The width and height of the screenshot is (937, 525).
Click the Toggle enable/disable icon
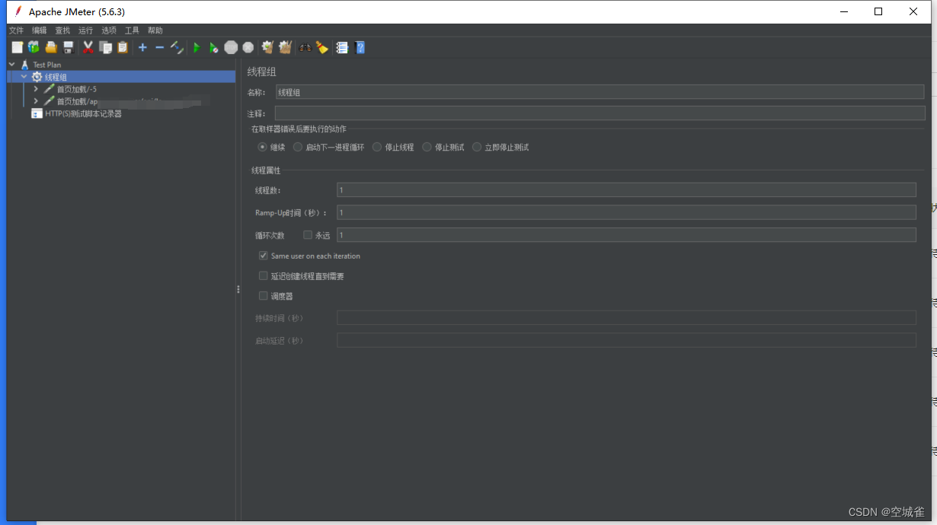point(177,47)
